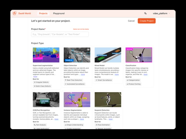Click the Text Analysis tag icon
Screen dimensions: 186x139
click(x=35, y=125)
